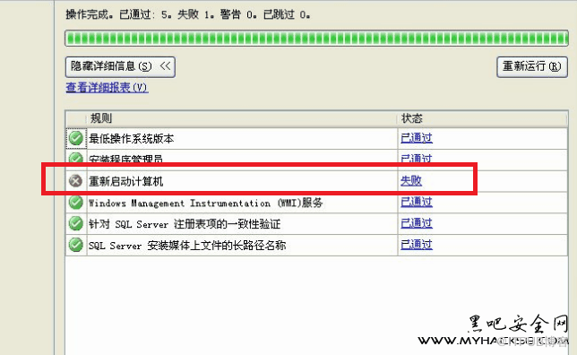
Task: Select the SQL Server 安装媒体上文件的长路径名称 rule
Action: tap(187, 246)
